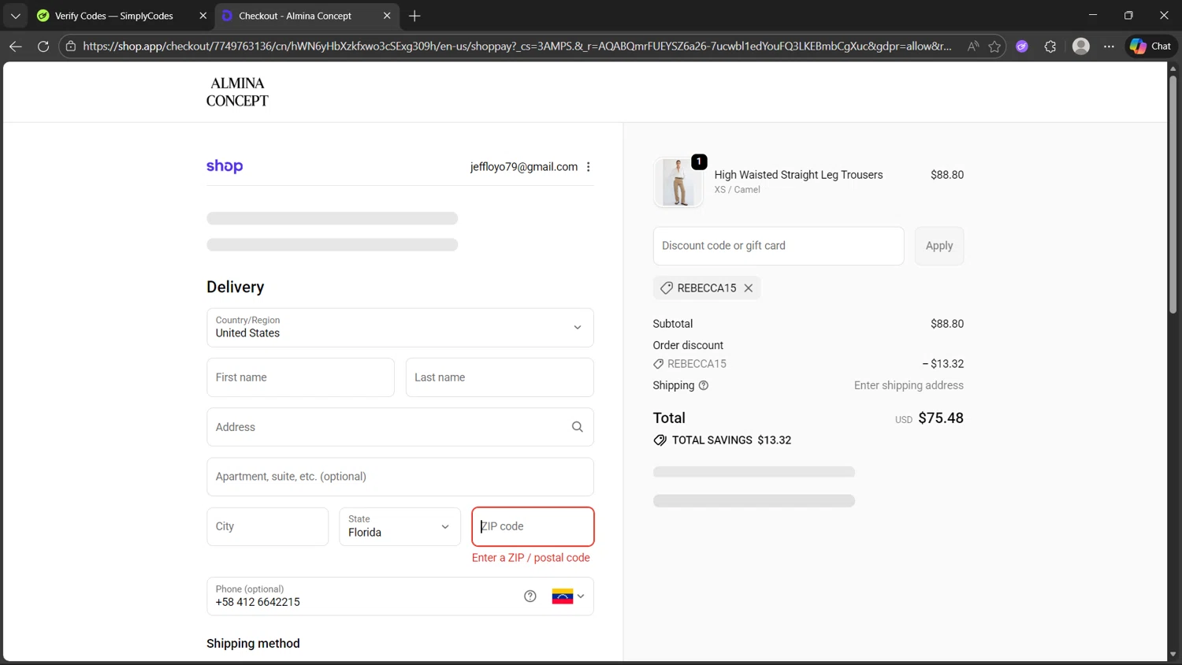
Task: Click High Waisted Straight Leg Trousers title
Action: coord(798,175)
